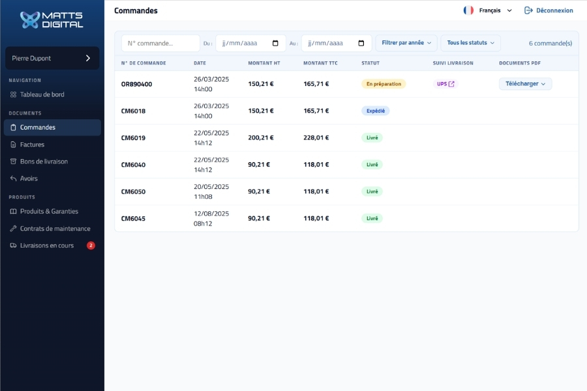This screenshot has width=587, height=391.
Task: Click the SUIVI LIVRAISON column header
Action: tap(453, 63)
